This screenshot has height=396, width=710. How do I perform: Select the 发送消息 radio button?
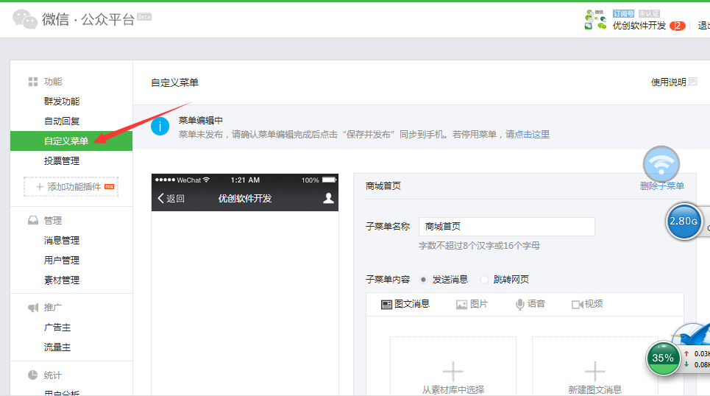coord(423,280)
